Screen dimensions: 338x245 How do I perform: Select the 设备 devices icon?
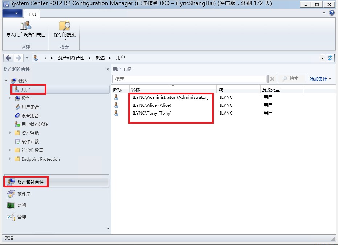17,98
